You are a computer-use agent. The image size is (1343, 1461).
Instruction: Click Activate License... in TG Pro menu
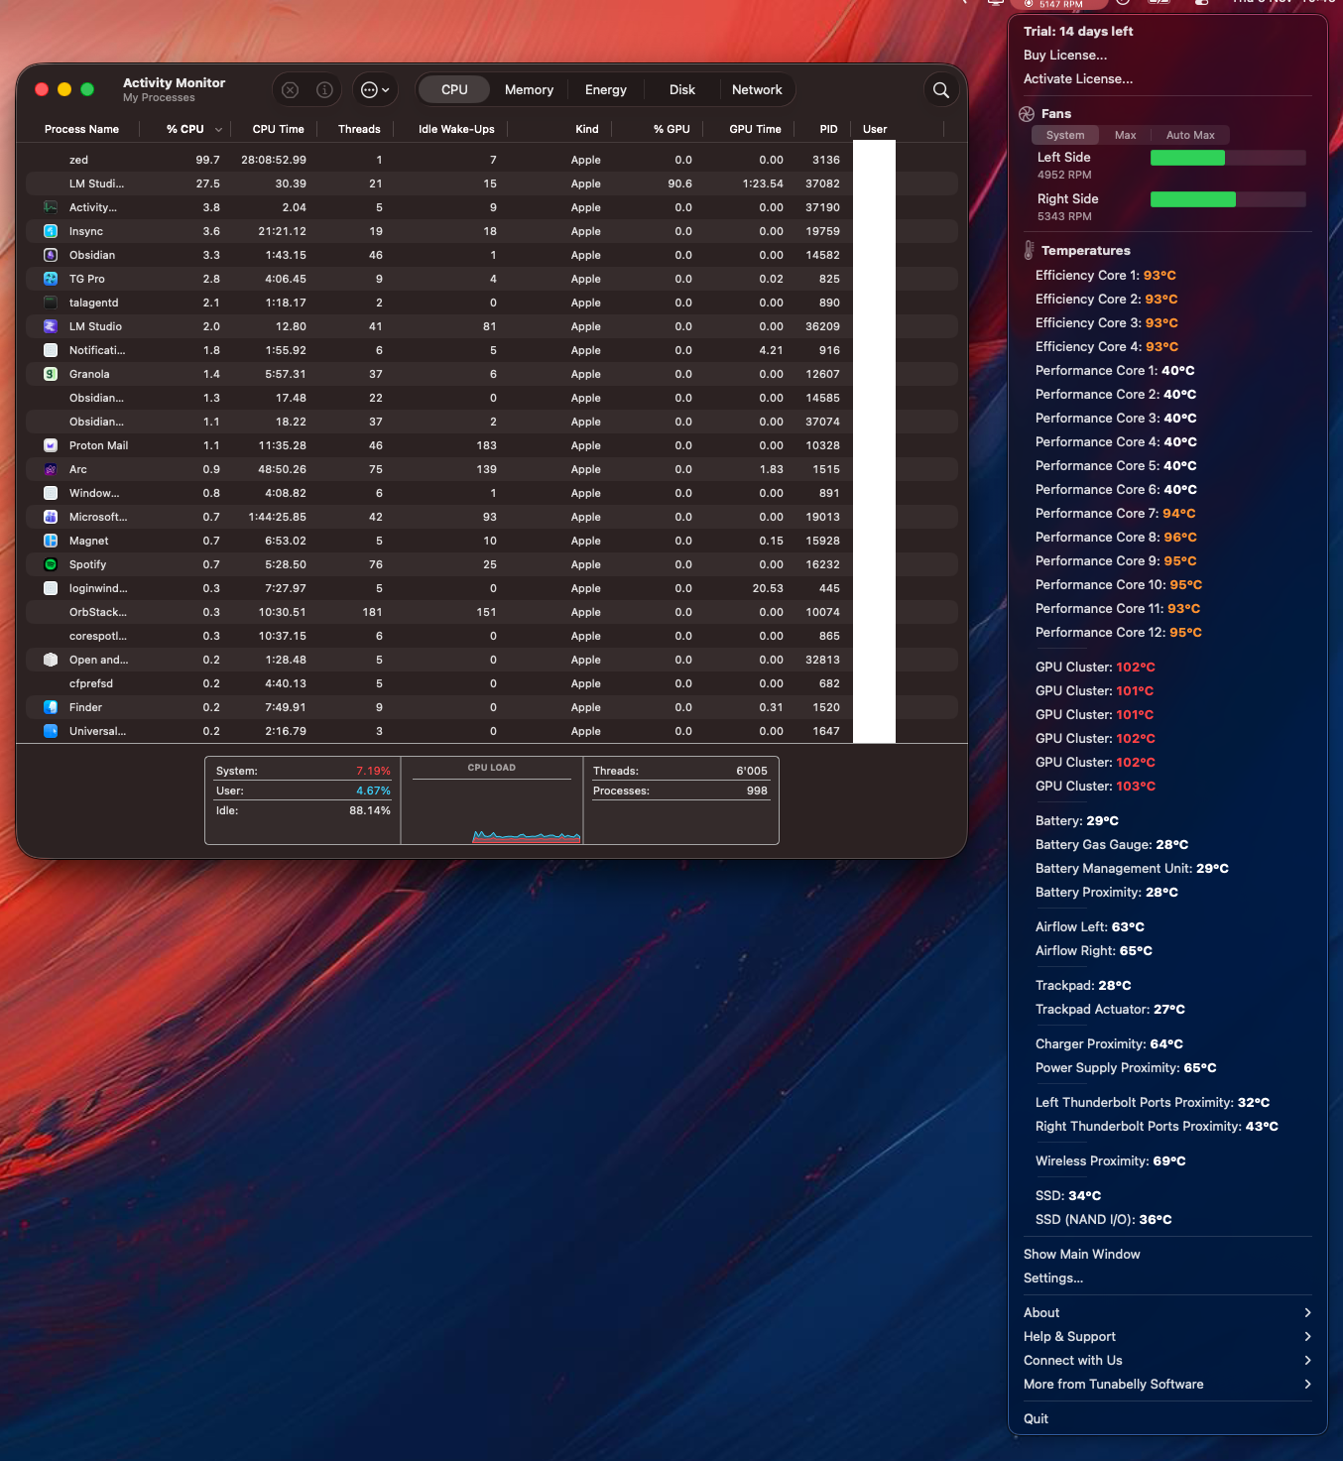point(1078,79)
